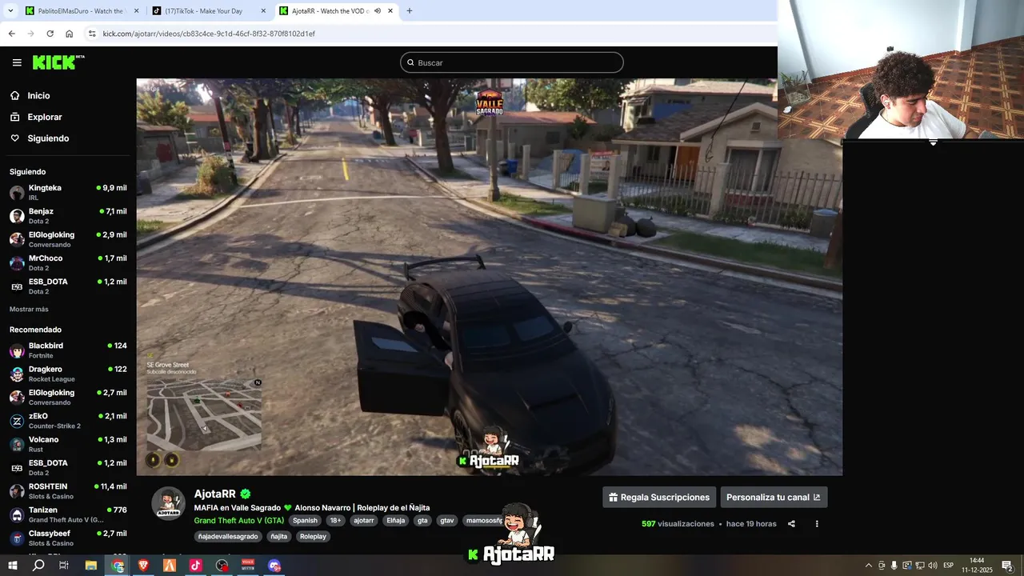Expand the tab search dropdown
1024x576 pixels.
click(x=10, y=11)
